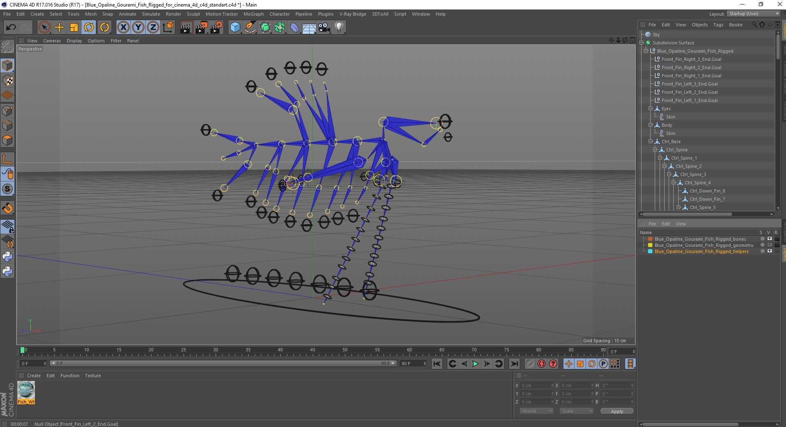Collapse the Body object node
The image size is (786, 427).
click(x=651, y=125)
